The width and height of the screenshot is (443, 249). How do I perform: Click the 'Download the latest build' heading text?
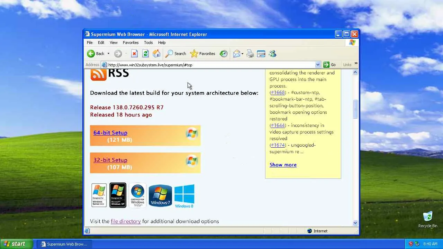pyautogui.click(x=174, y=93)
